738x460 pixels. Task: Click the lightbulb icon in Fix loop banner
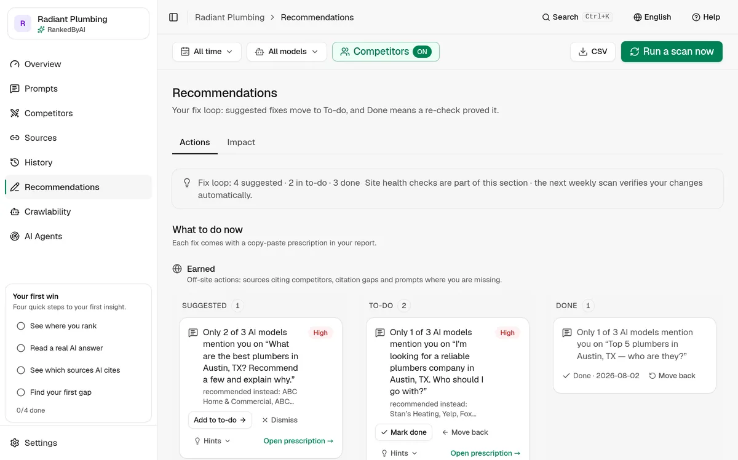[x=187, y=183]
